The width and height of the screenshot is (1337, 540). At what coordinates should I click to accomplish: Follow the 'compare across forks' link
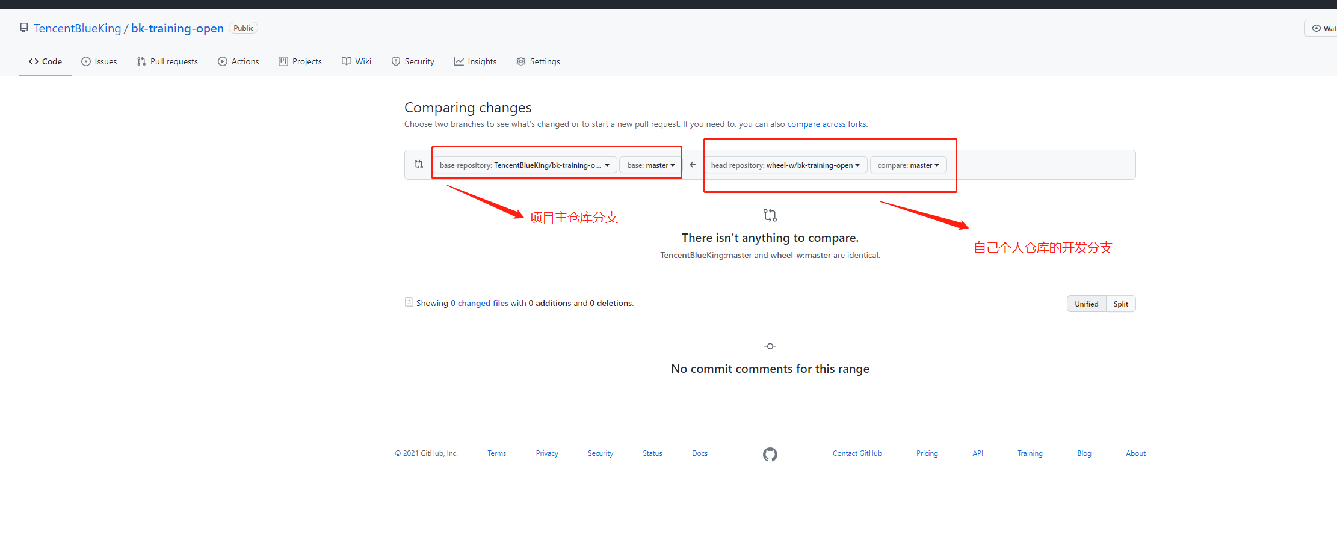(x=827, y=124)
